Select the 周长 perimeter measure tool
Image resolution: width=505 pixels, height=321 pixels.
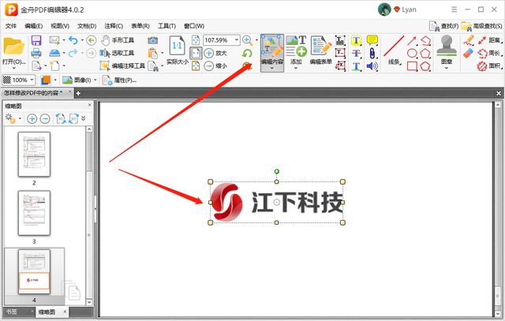click(x=489, y=53)
